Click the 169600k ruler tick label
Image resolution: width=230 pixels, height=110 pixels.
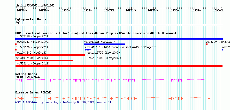click(218, 10)
